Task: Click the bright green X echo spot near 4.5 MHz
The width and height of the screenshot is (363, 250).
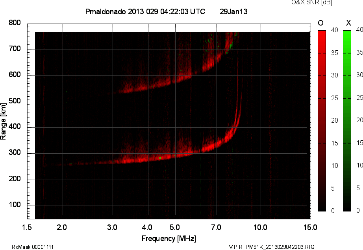Action: click(x=160, y=158)
